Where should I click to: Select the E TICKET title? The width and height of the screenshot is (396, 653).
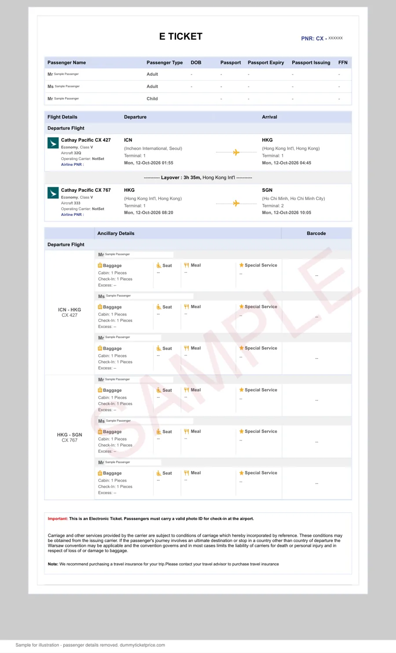[181, 37]
